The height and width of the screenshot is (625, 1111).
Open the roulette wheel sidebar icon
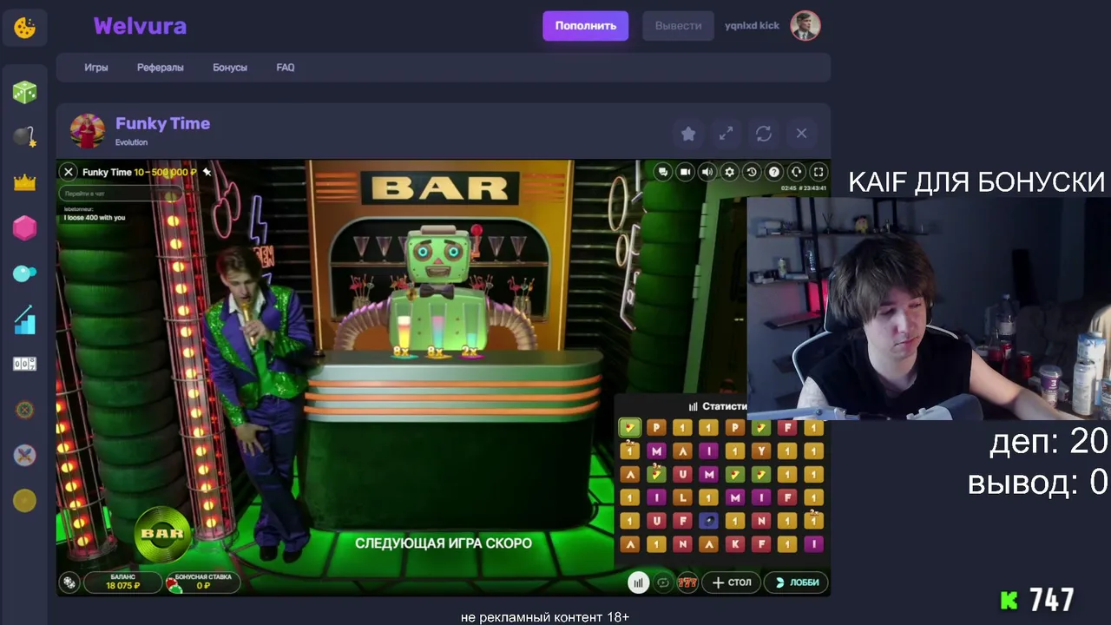click(24, 410)
